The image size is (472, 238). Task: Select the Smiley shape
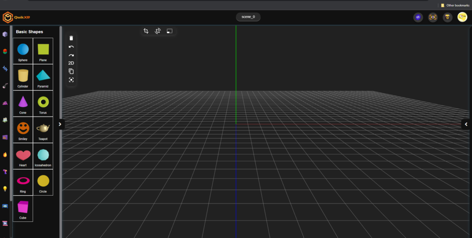(x=23, y=130)
